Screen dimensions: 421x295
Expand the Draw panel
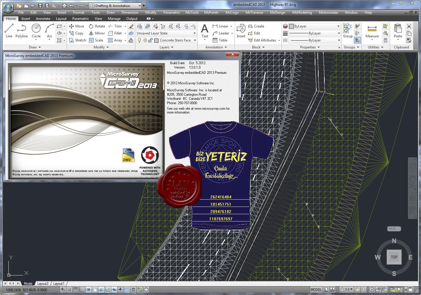click(x=34, y=47)
